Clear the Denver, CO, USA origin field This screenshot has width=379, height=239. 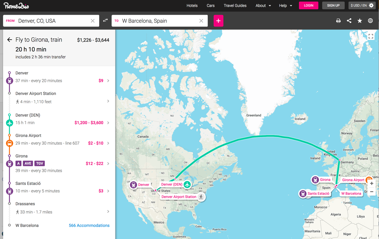(93, 21)
